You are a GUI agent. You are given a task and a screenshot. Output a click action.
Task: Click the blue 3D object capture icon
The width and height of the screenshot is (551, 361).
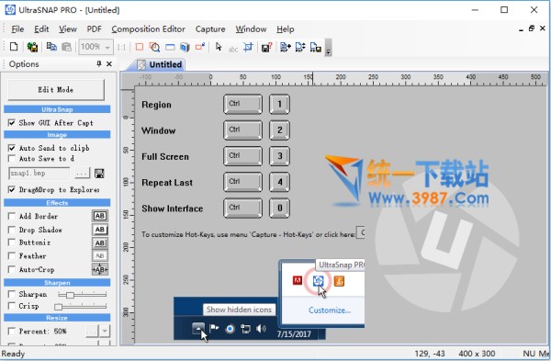point(185,47)
